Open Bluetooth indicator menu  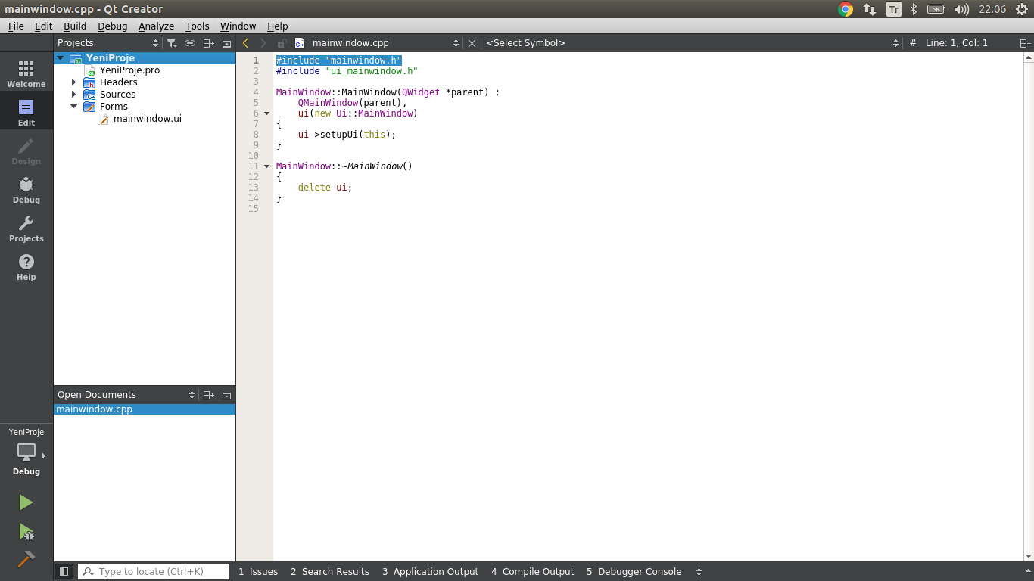[x=914, y=9]
